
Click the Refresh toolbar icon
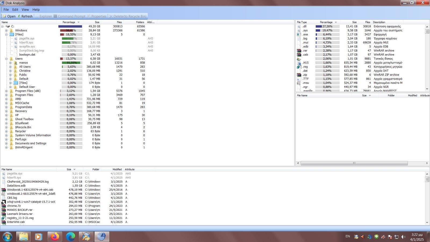19,16
